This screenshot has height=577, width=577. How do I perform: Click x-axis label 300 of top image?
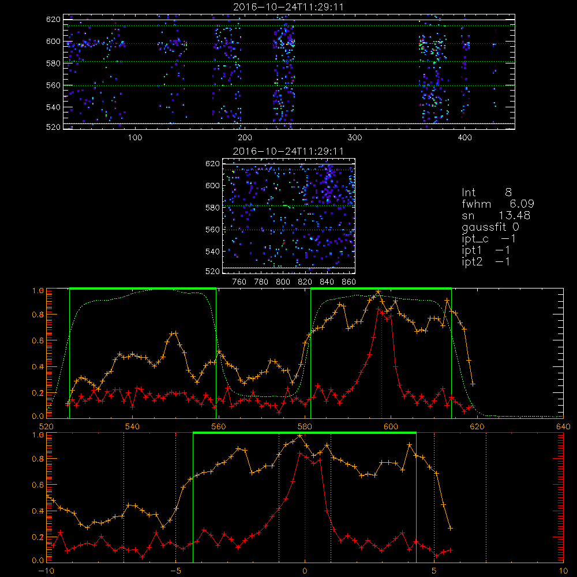[x=355, y=138]
